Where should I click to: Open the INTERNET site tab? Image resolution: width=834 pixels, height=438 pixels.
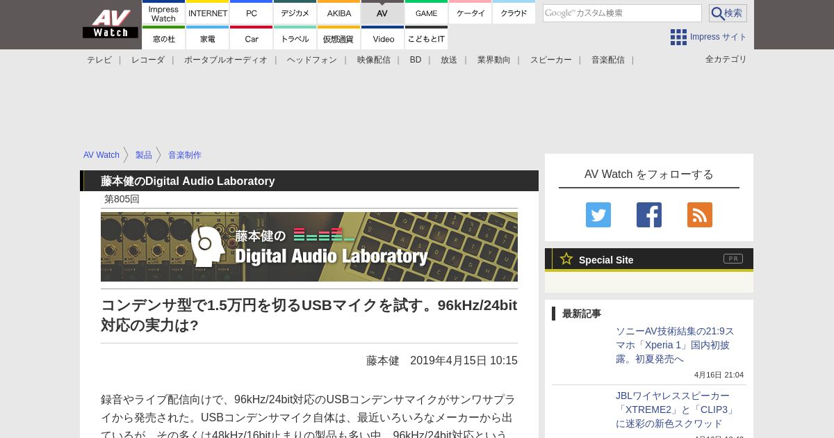[x=208, y=13]
